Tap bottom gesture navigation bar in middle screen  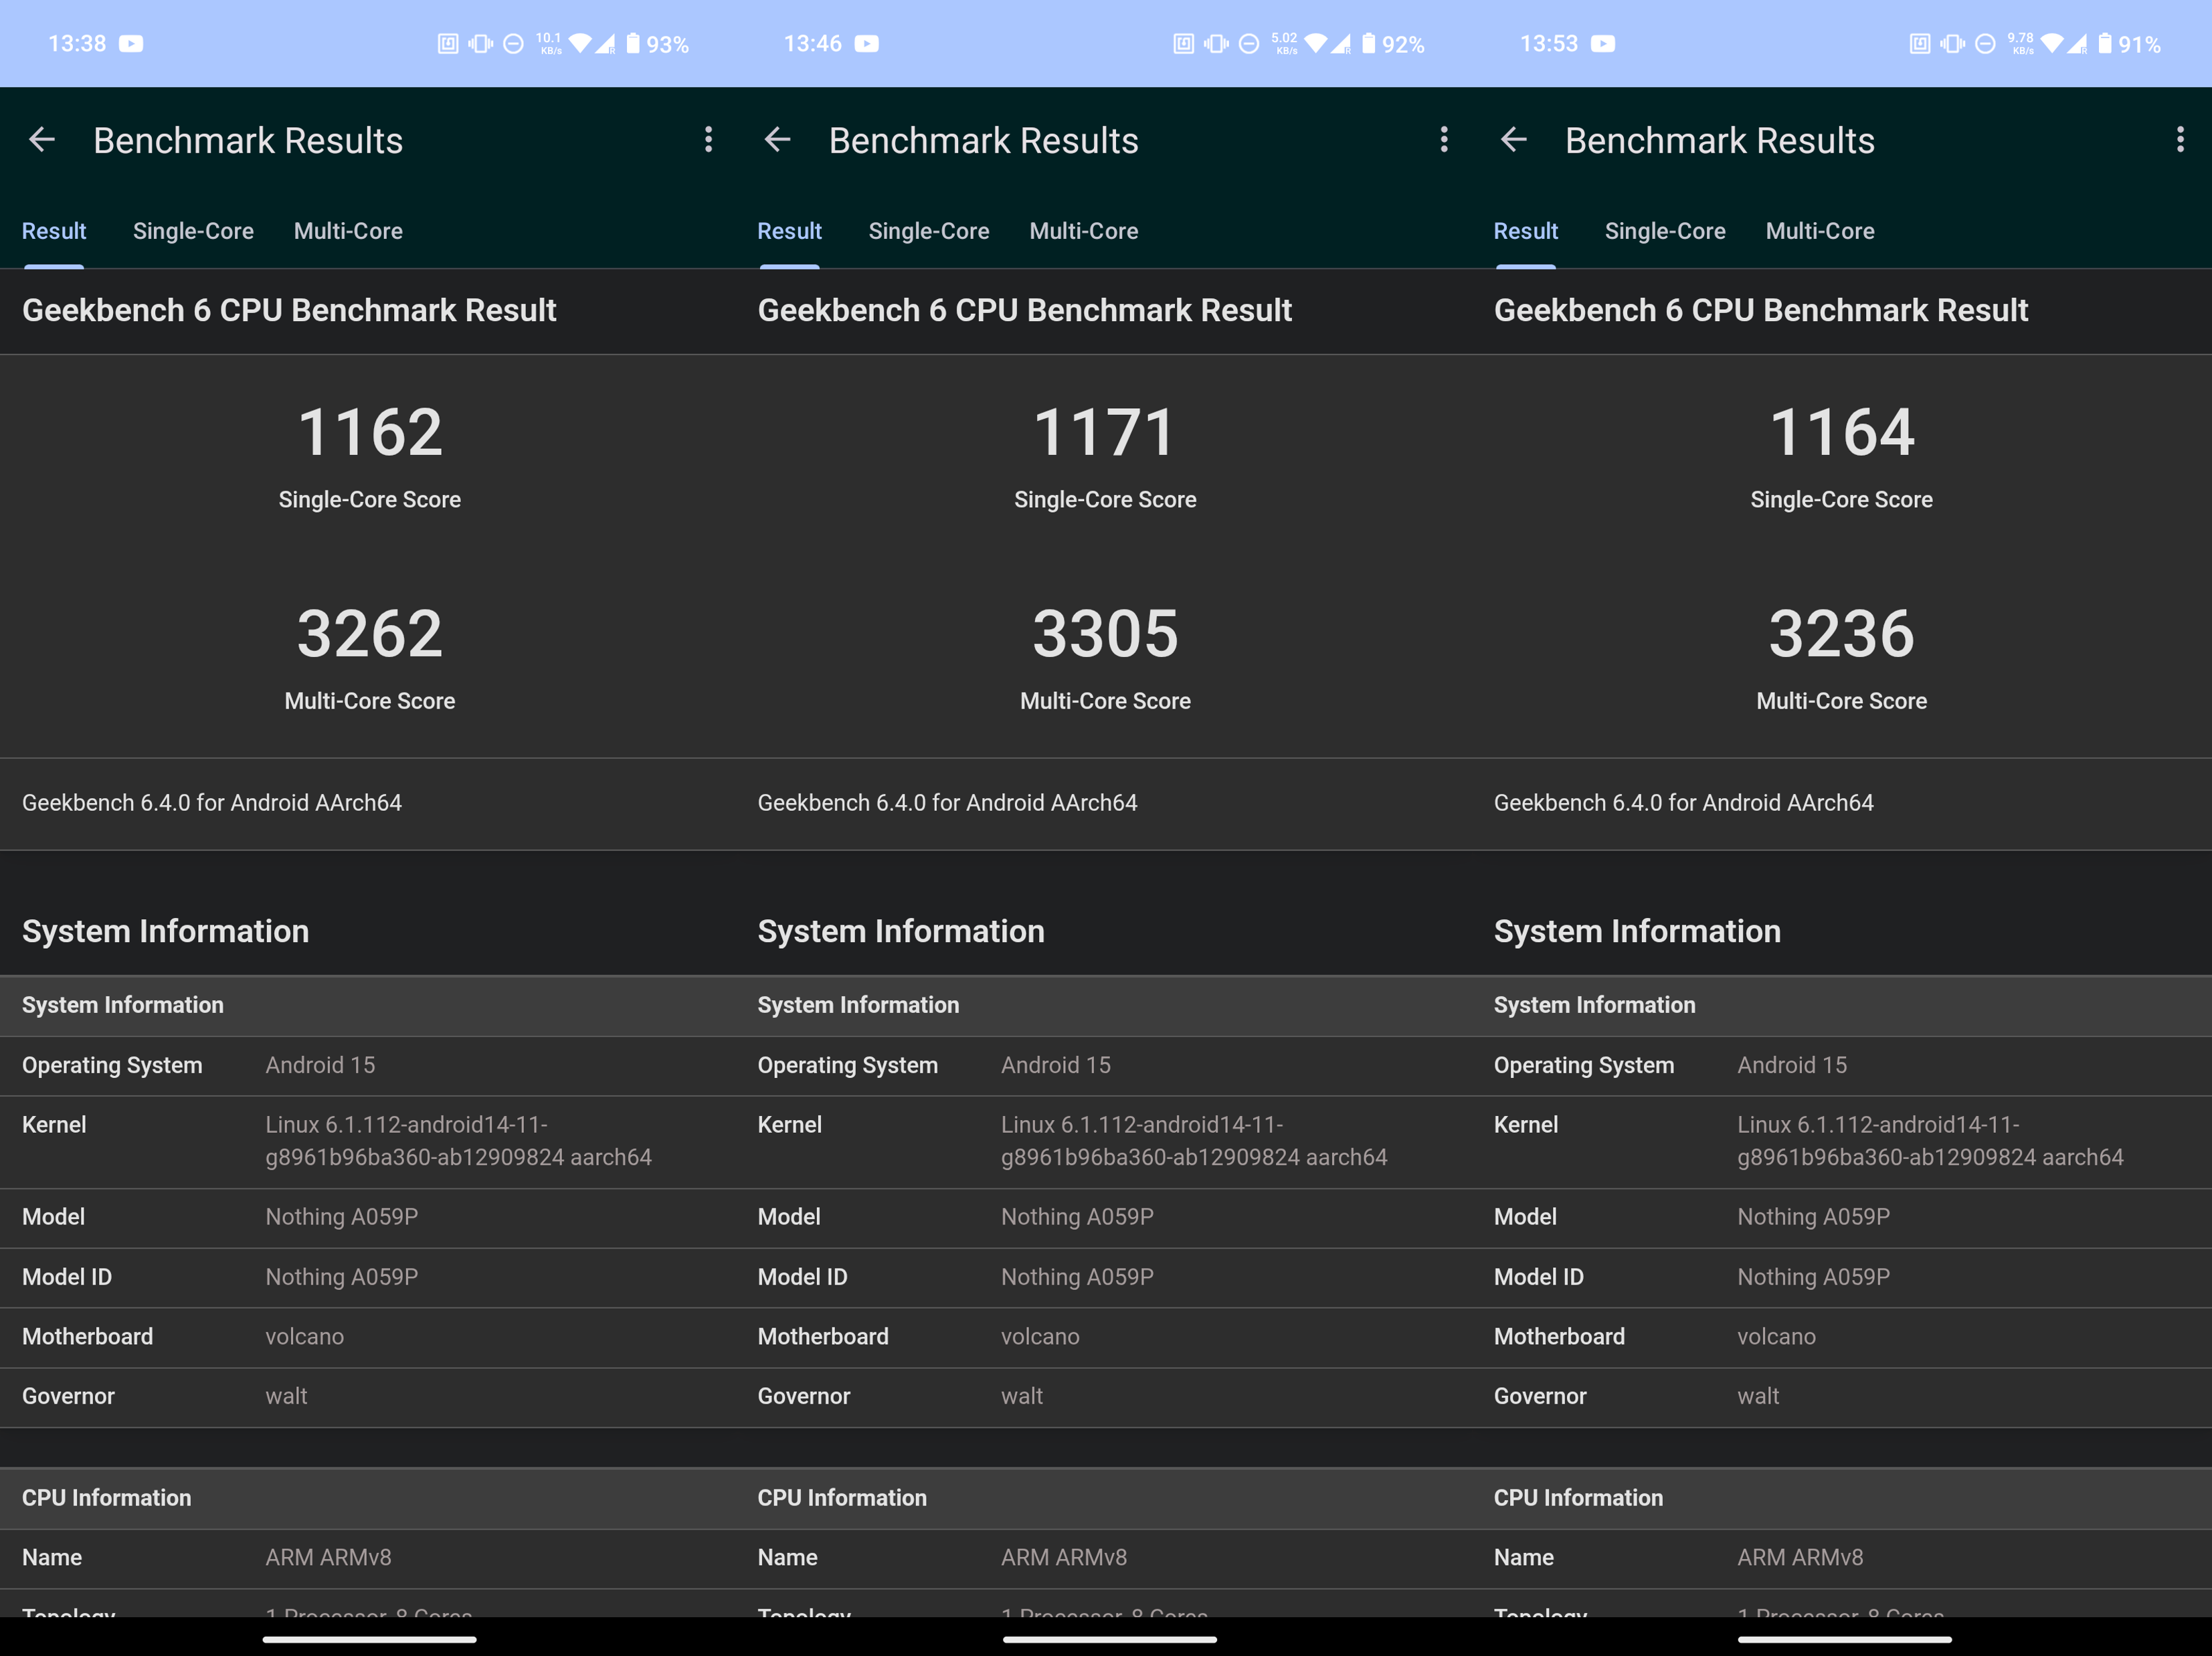click(1109, 1639)
